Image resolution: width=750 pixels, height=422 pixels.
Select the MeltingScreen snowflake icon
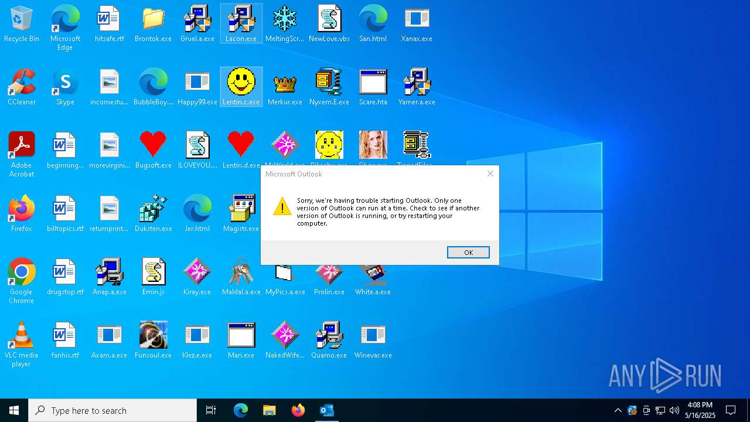coord(285,25)
